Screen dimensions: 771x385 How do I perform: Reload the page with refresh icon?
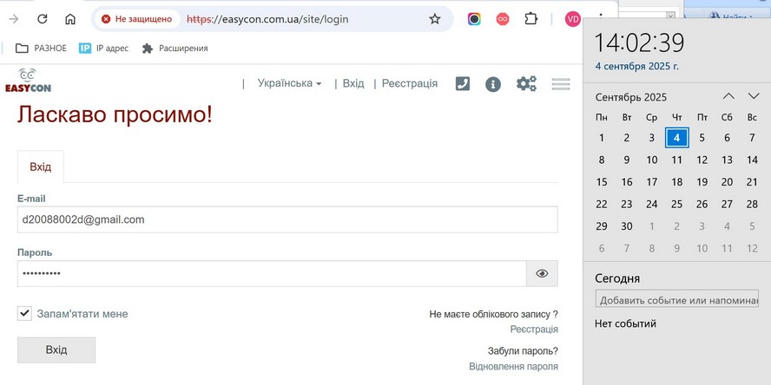pyautogui.click(x=42, y=19)
